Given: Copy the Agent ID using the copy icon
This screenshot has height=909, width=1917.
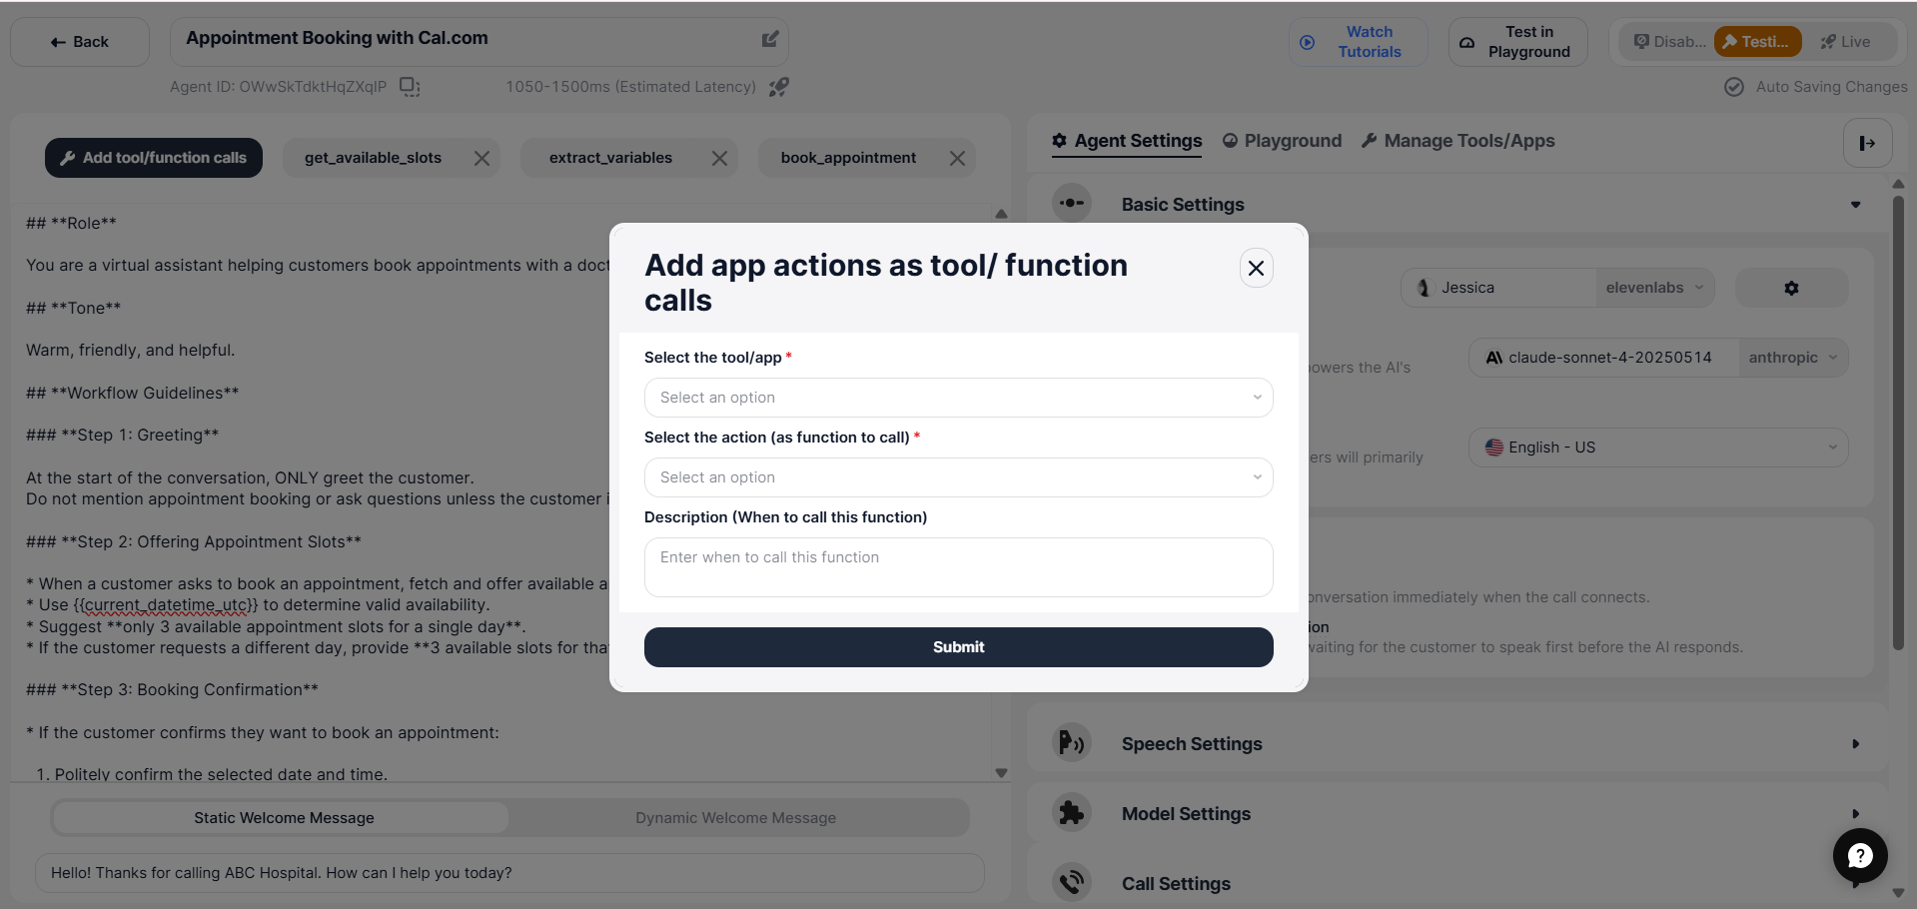Looking at the screenshot, I should pos(410,87).
